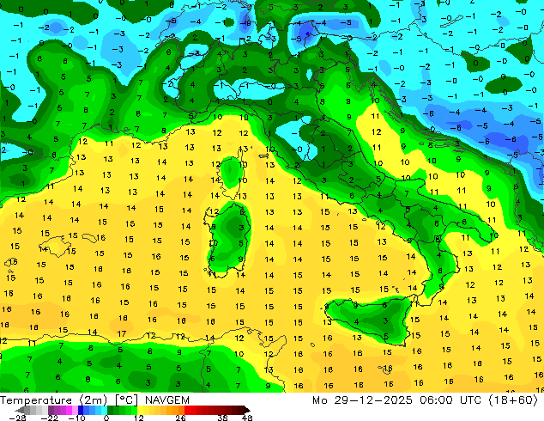544x421 pixels.
Task: Click the "17" temperature value on the map
Action: click(x=122, y=334)
